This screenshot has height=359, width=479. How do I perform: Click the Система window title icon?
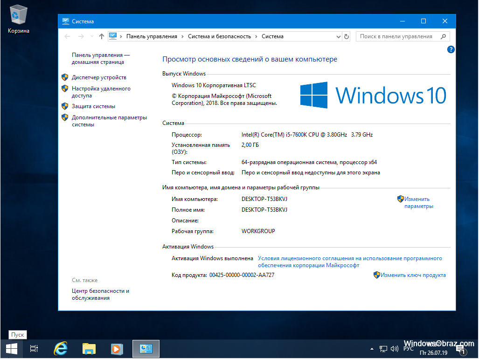point(65,21)
